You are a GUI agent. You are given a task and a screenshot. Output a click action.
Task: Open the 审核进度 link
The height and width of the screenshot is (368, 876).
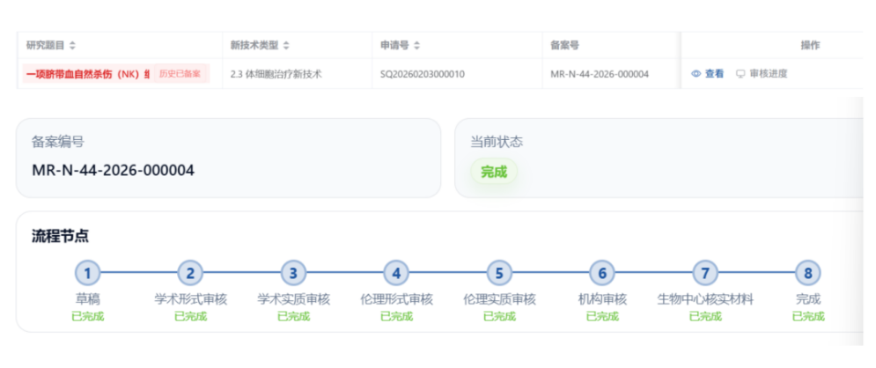[x=769, y=74]
